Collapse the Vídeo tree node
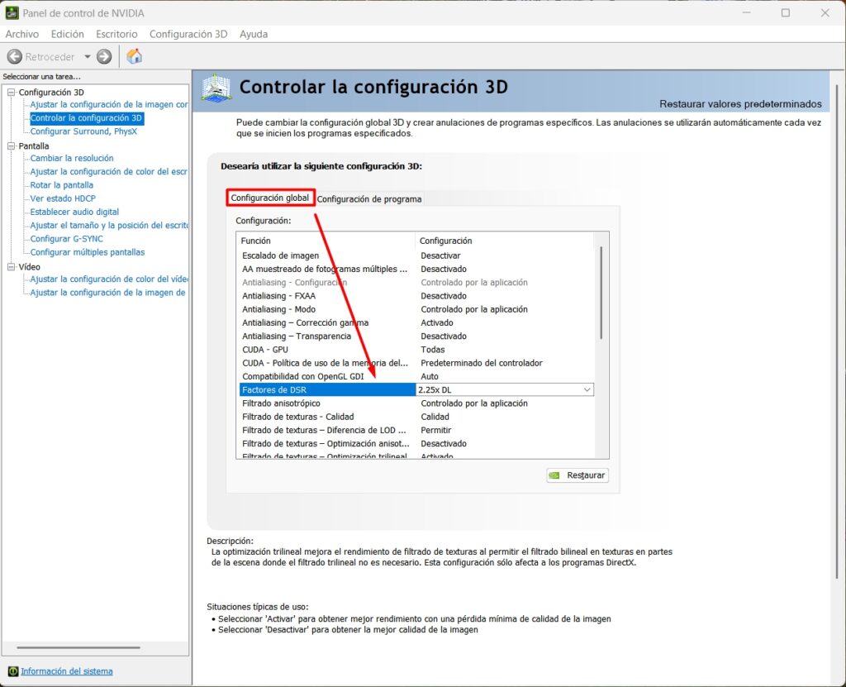 [x=11, y=267]
